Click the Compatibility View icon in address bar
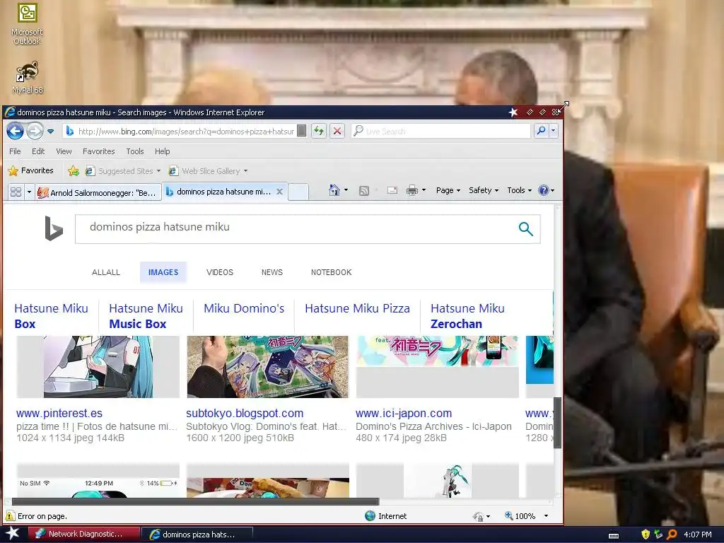This screenshot has width=724, height=543. [301, 131]
